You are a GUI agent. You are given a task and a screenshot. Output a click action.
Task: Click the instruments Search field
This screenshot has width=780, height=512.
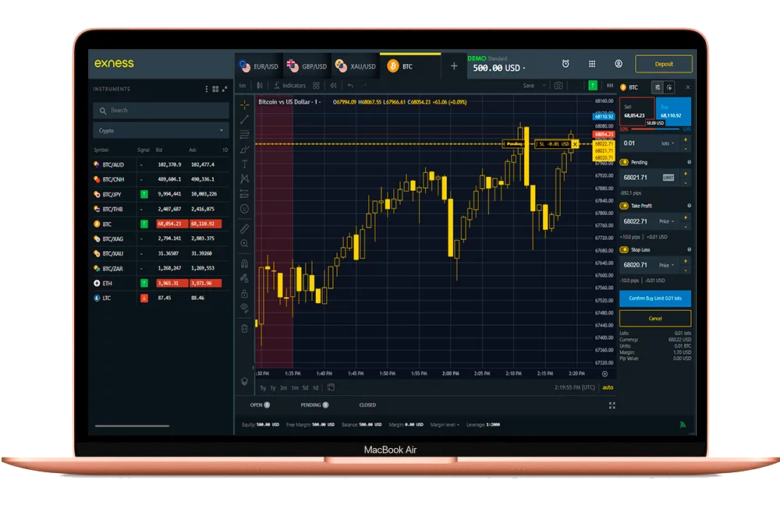coord(160,111)
